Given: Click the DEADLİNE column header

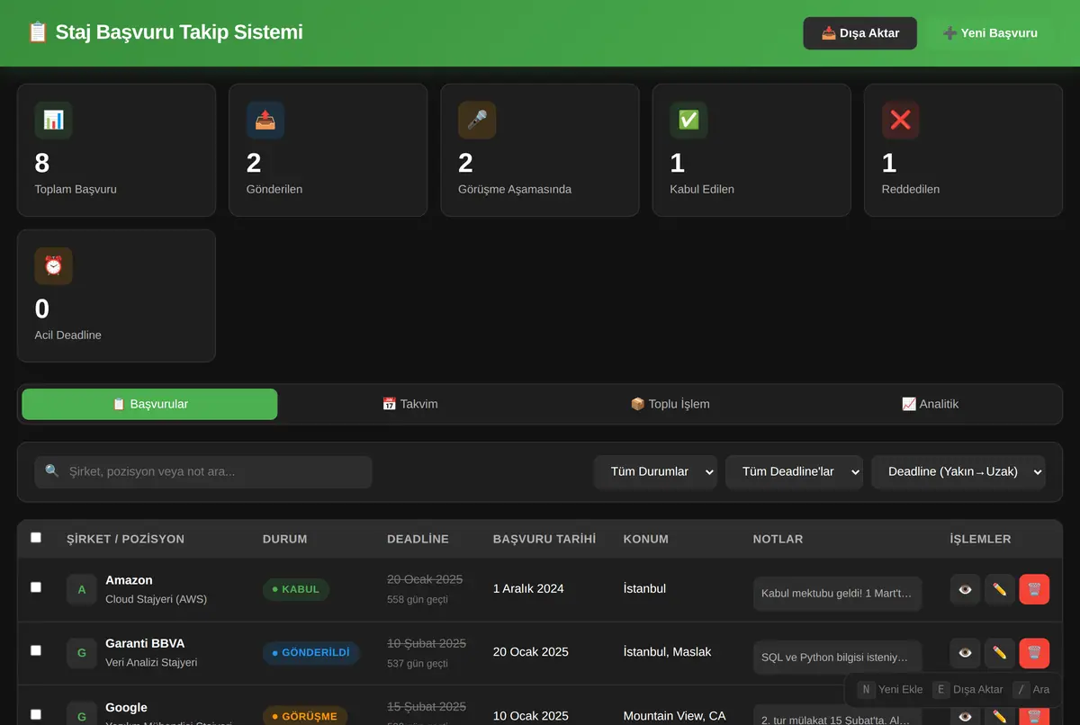Looking at the screenshot, I should [x=418, y=540].
